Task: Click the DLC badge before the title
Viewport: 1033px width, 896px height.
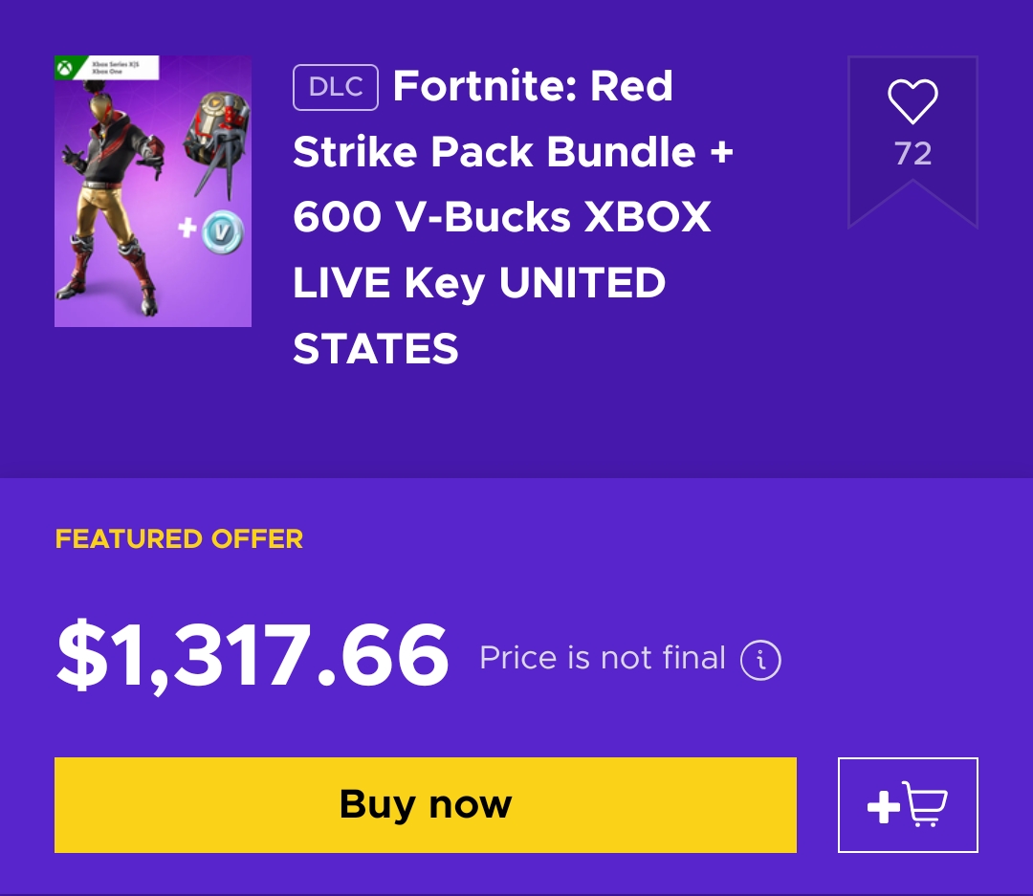Action: [336, 87]
